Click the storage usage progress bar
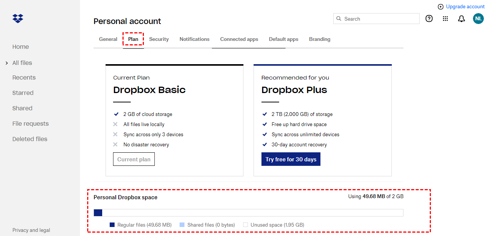494x236 pixels. point(248,213)
